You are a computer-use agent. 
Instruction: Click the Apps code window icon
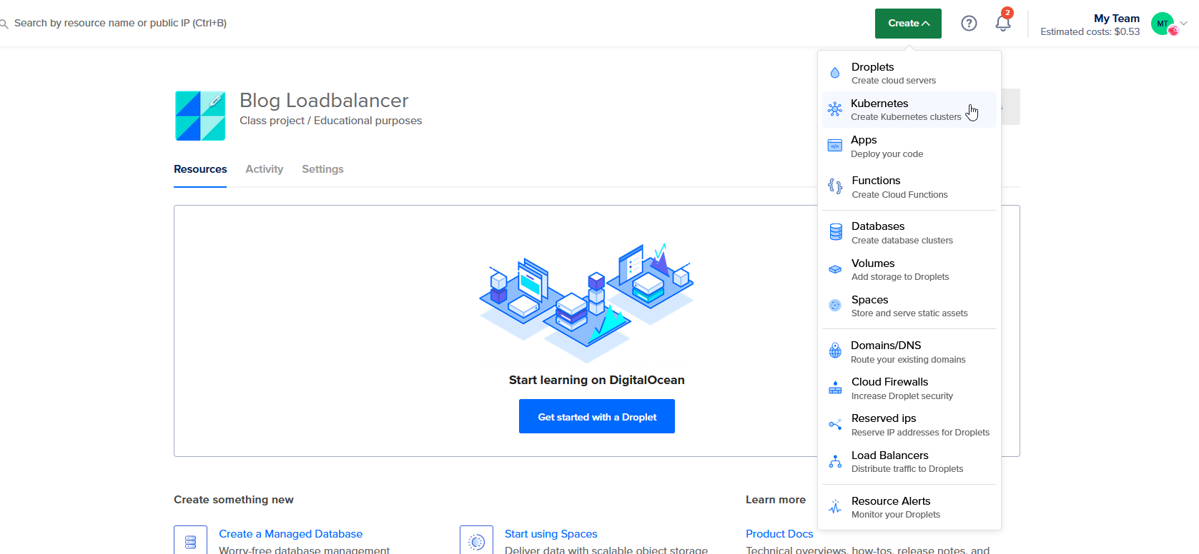pos(835,146)
